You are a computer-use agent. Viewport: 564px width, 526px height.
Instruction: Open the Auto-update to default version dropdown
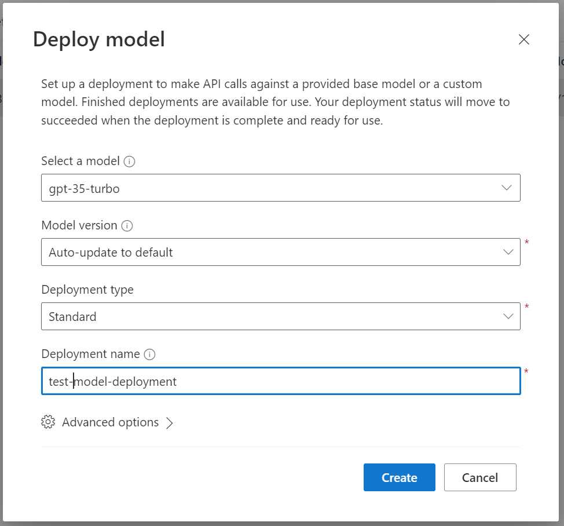tap(280, 253)
